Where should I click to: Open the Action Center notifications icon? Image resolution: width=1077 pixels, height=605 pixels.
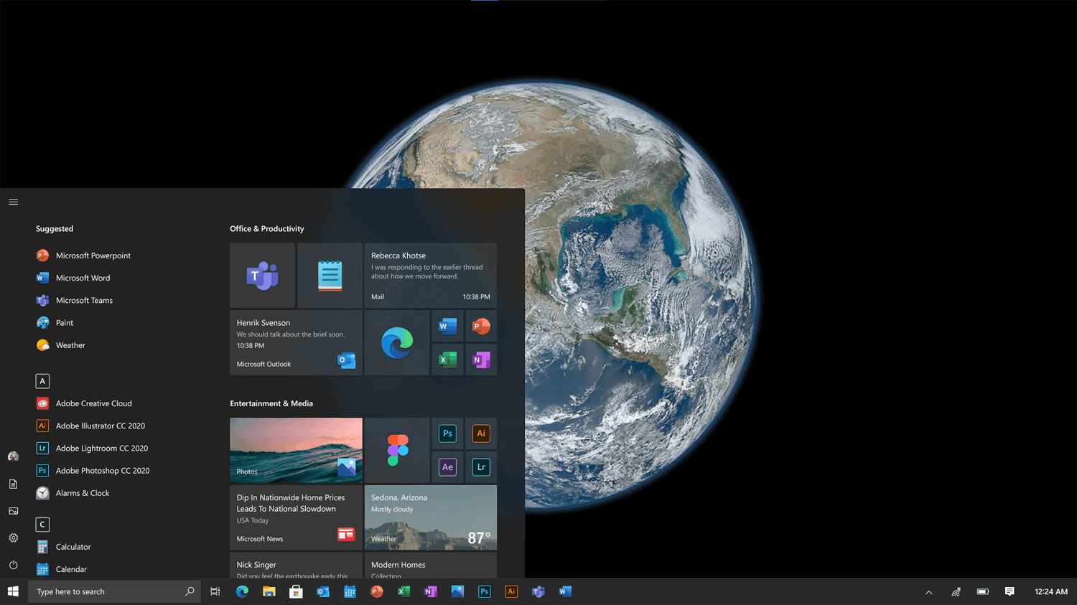click(1010, 591)
